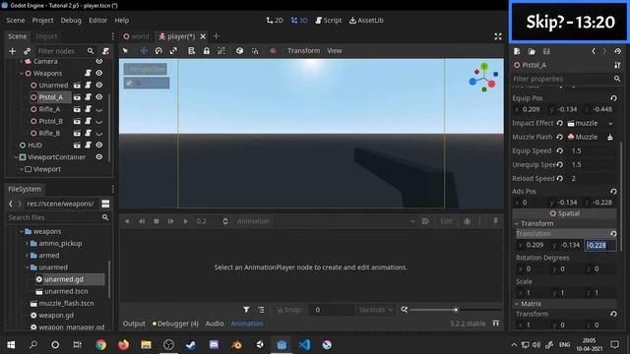Viewport: 630px width, 354px height.
Task: Toggle distraction-free mode expand icon
Action: [x=498, y=36]
